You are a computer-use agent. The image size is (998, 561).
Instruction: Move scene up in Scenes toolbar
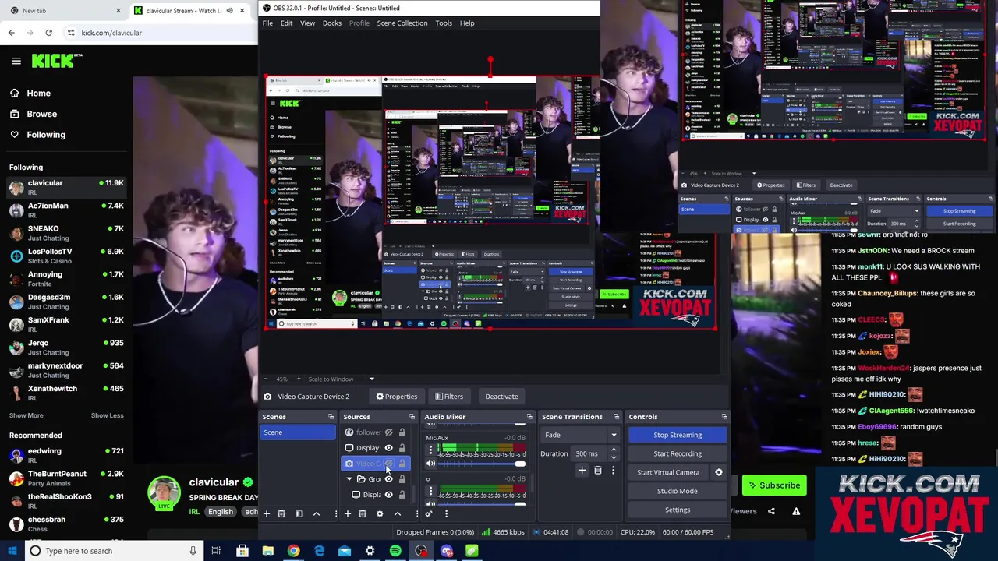click(x=316, y=514)
